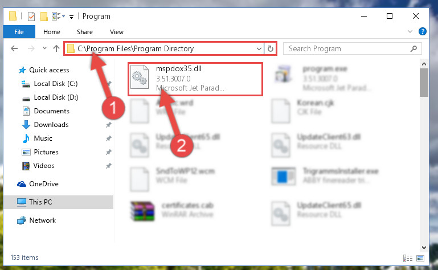Expand the address bar history dropdown
The image size is (438, 270).
click(259, 48)
